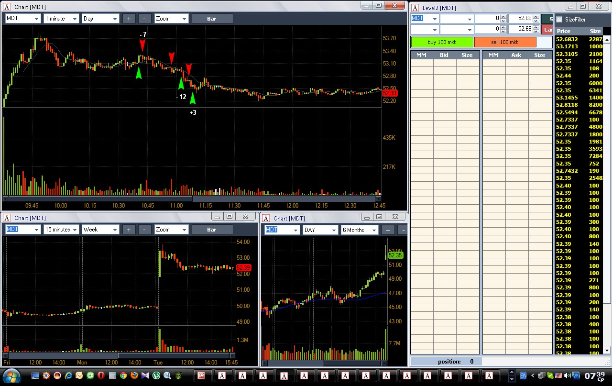This screenshot has height=386, width=612.
Task: Expand the 'Week' range dropdown
Action: (x=100, y=230)
